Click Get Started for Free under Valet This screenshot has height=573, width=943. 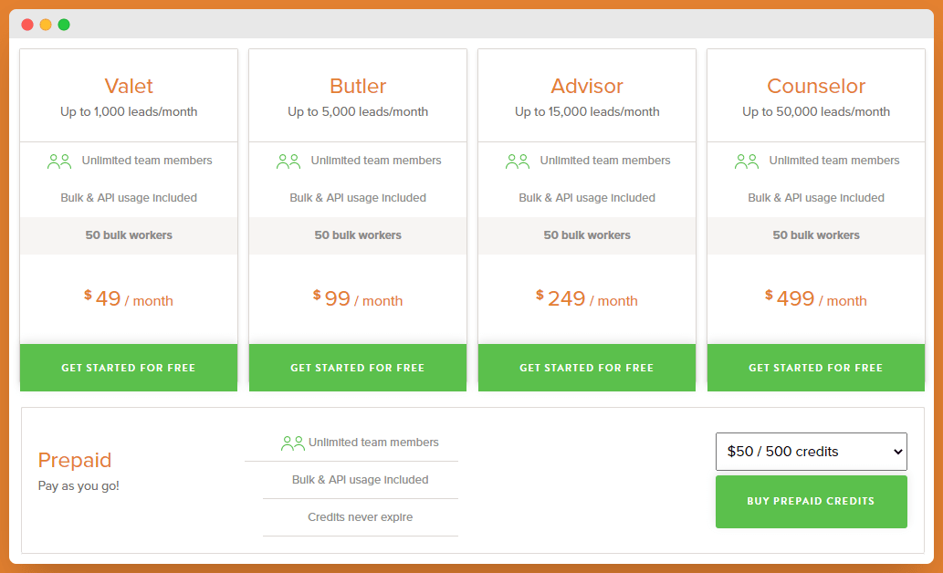[129, 368]
